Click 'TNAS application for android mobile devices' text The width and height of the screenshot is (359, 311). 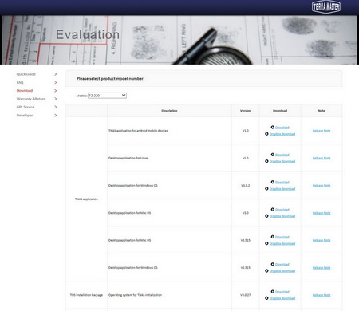click(x=138, y=131)
